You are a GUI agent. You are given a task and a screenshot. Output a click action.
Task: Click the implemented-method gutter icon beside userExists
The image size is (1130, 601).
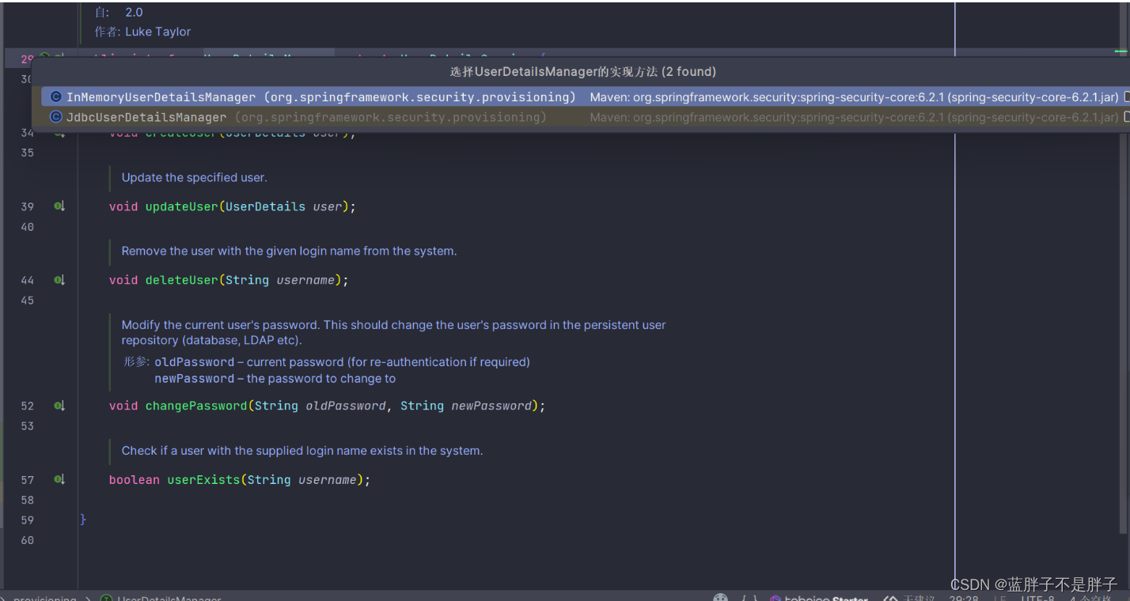59,479
